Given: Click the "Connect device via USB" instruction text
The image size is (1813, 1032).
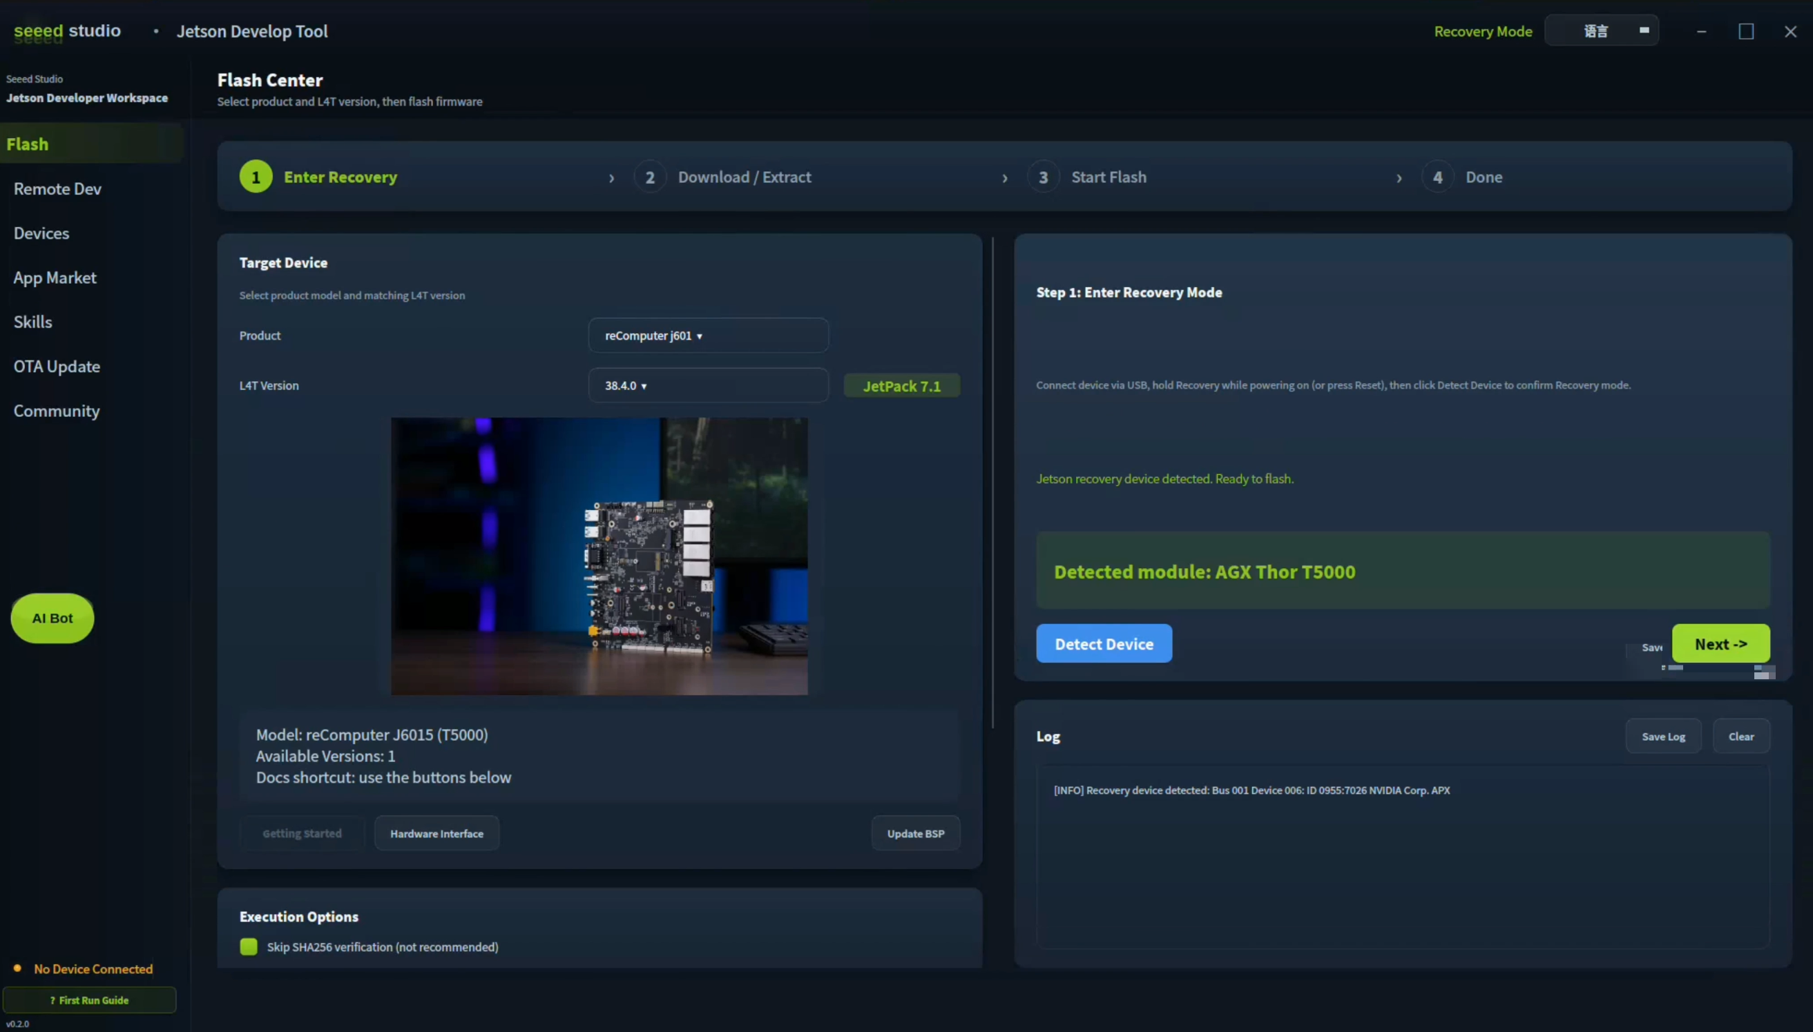Looking at the screenshot, I should pos(1334,386).
